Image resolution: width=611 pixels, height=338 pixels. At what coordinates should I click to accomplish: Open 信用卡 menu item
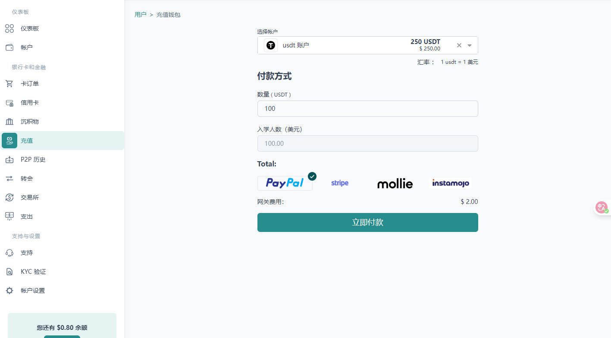(x=62, y=103)
